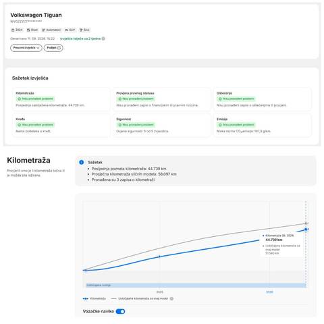This screenshot has height=324, width=324.
Task: Click 'Posljednja poznata kilometraža: 44.739 km'
Action: (129, 169)
